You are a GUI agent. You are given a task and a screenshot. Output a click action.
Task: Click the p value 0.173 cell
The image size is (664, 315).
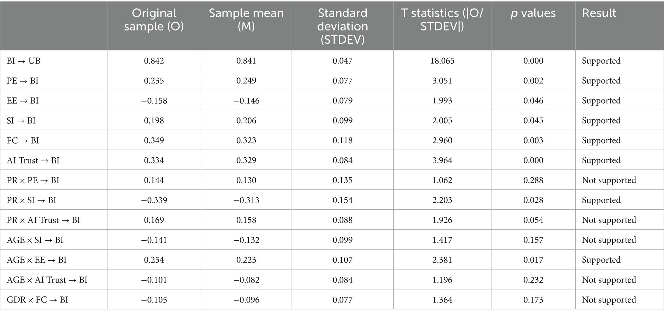click(533, 300)
